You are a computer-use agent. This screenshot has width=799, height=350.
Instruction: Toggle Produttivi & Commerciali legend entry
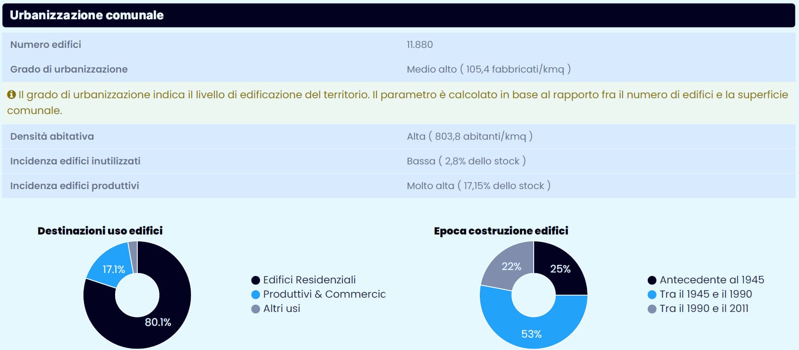coord(324,294)
